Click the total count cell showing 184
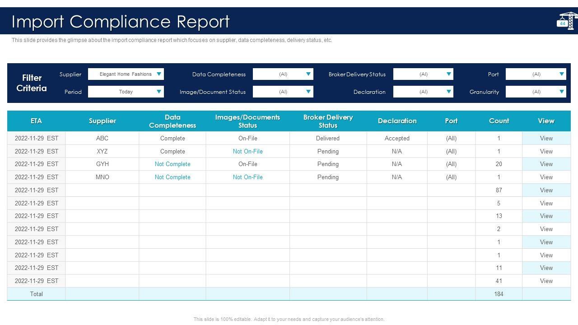 [x=499, y=294]
